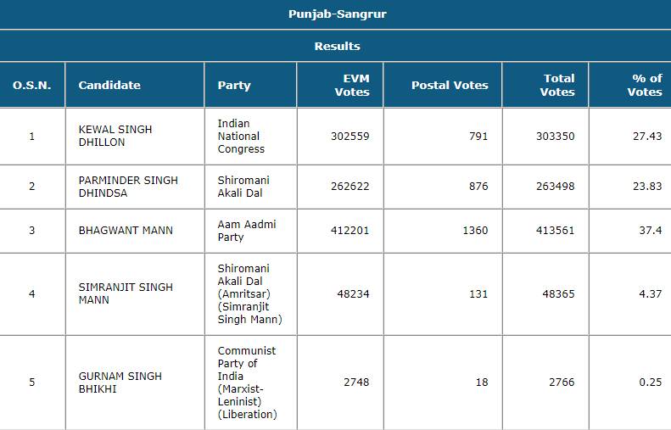Click EVM votes value 302559

click(x=350, y=136)
